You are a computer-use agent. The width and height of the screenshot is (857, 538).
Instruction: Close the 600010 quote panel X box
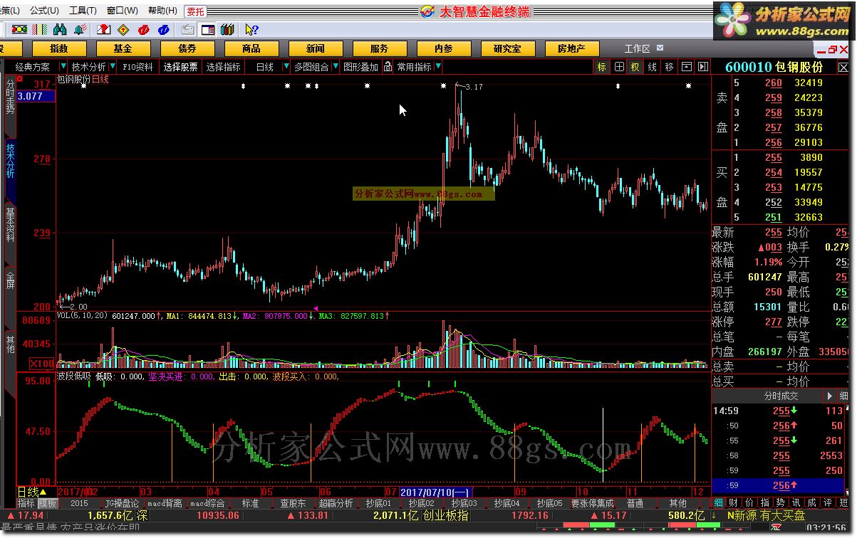click(843, 66)
